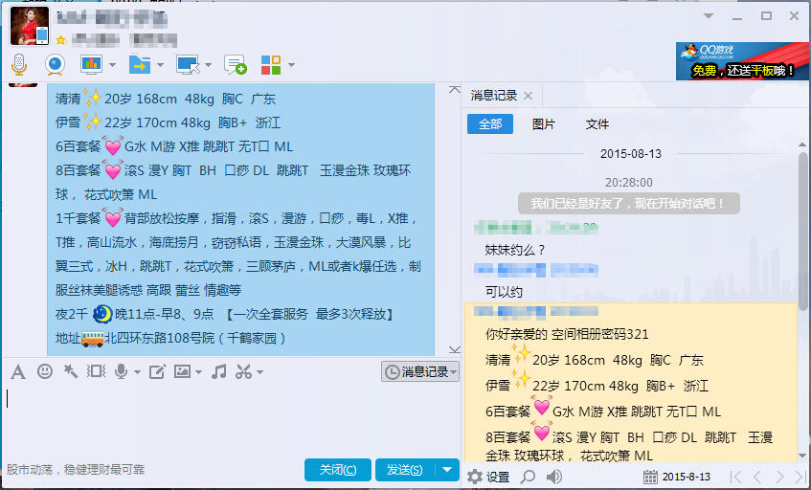Open the send button options arrow

[447, 469]
